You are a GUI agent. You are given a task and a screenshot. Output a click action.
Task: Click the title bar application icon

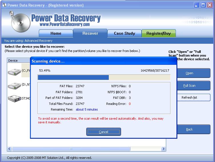(x=4, y=5)
